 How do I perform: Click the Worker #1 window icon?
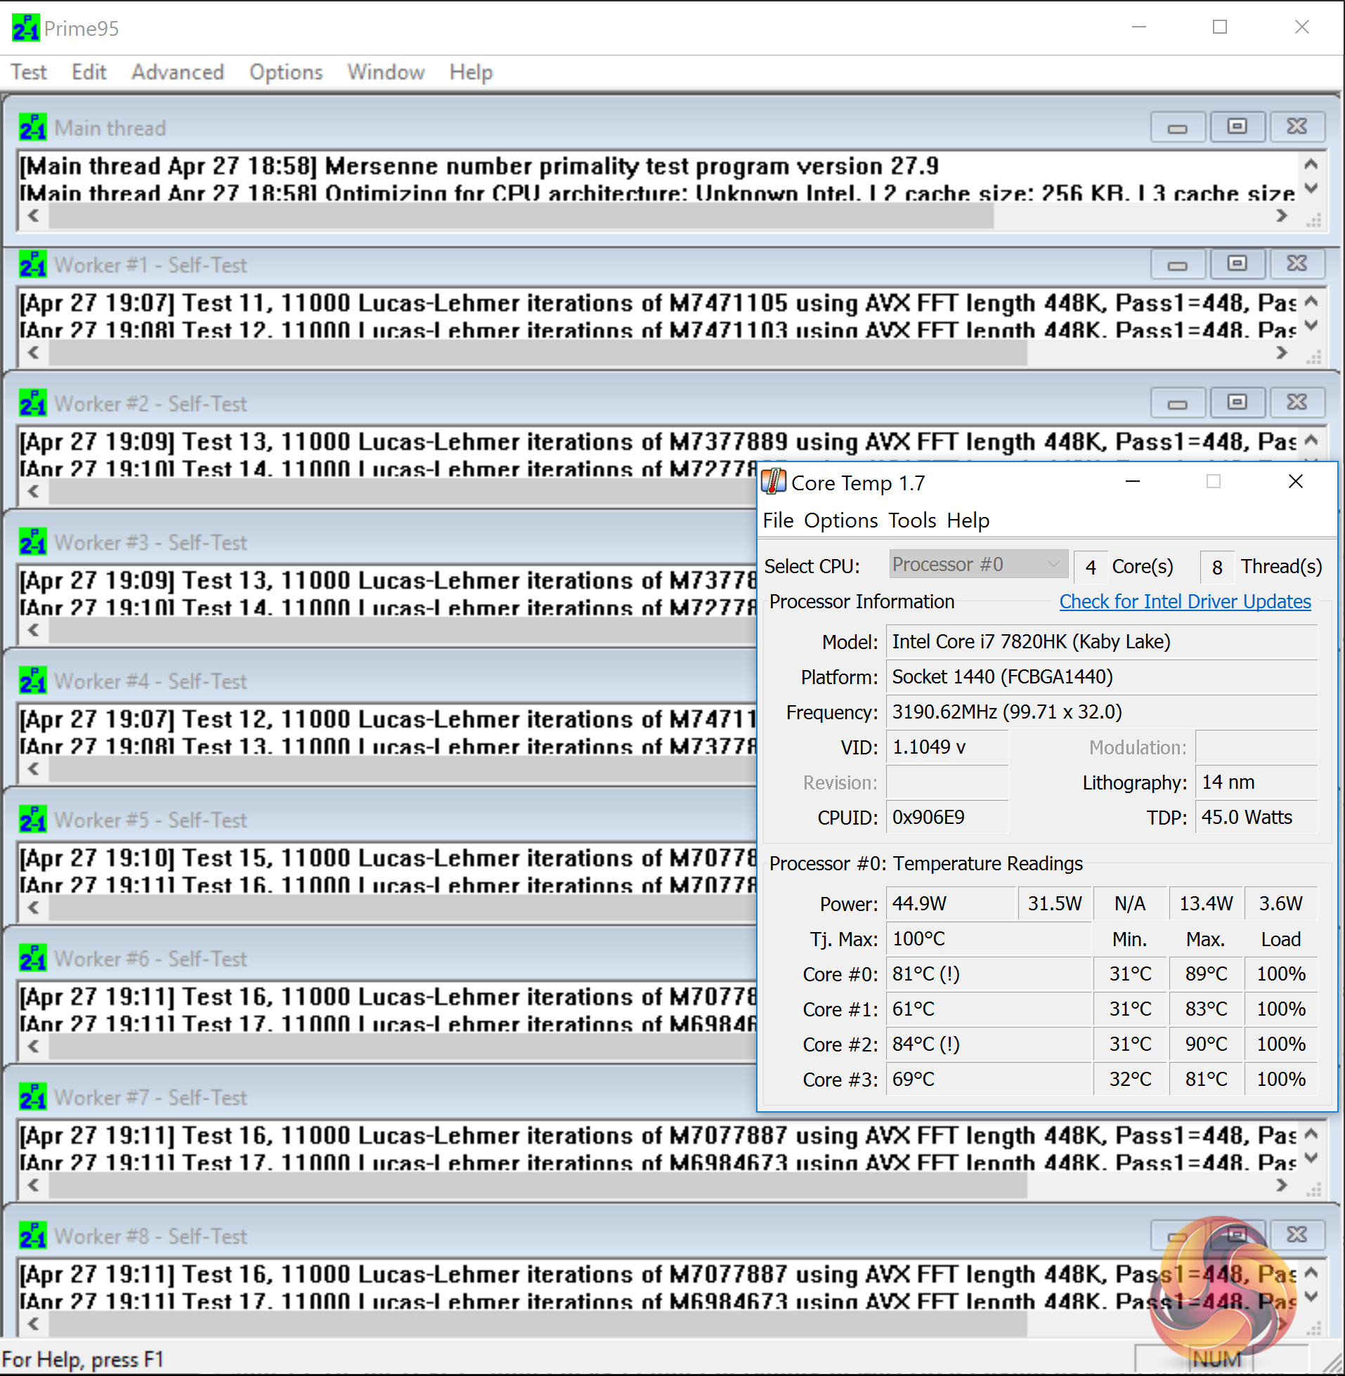(32, 265)
